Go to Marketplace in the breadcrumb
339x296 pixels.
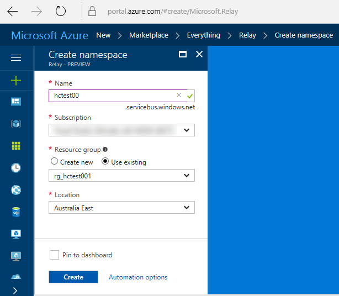(149, 35)
